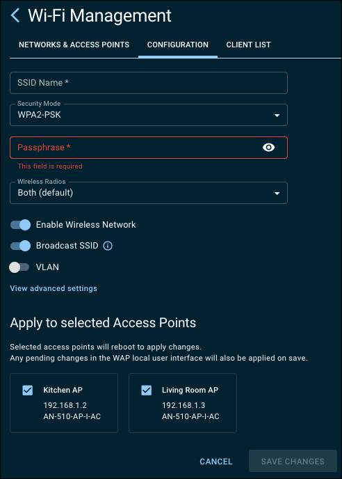Expand Wireless Radios dropdown arrow

click(x=277, y=194)
